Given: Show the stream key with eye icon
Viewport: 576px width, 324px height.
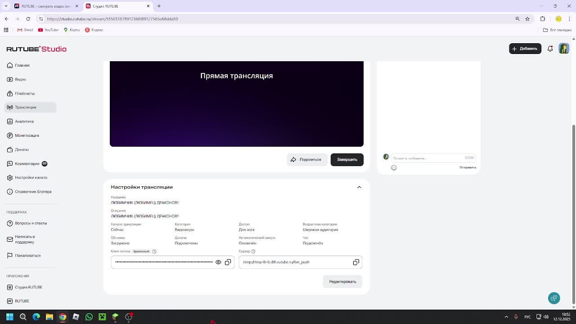Looking at the screenshot, I should pos(218,262).
